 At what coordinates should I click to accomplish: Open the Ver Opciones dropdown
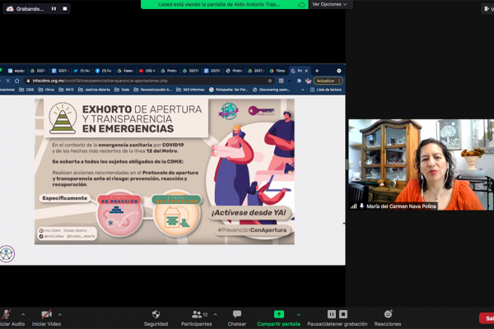329,4
